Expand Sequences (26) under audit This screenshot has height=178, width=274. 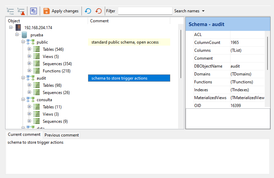(x=29, y=92)
